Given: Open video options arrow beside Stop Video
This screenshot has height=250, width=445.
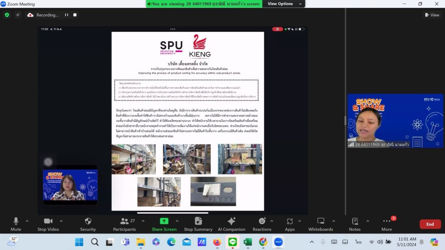Looking at the screenshot, I should (61, 221).
